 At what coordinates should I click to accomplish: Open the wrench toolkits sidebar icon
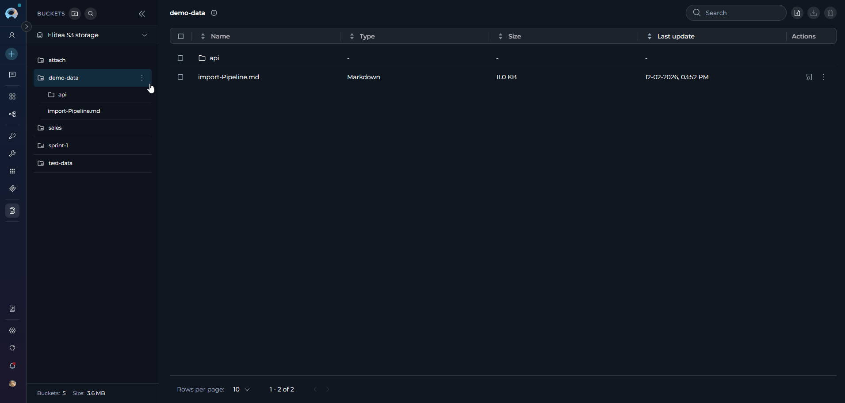(x=12, y=154)
